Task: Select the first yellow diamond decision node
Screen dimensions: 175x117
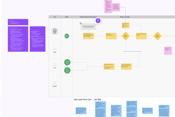Action: click(x=126, y=36)
